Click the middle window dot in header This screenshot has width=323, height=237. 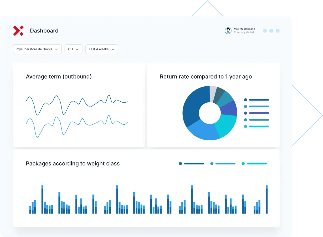tap(271, 31)
